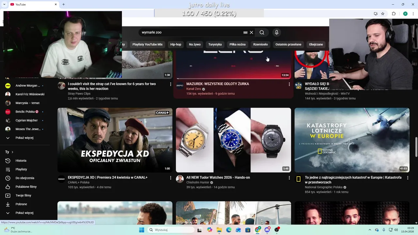This screenshot has width=418, height=235.
Task: Expand subscriptions with Pokaż więcej
Action: tap(24, 138)
